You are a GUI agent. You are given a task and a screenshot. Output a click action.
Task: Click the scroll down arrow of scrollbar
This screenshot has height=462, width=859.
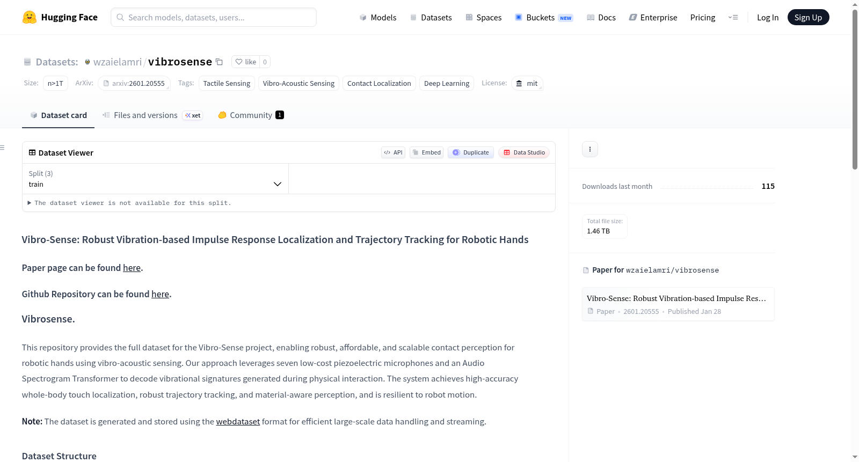coord(855,457)
